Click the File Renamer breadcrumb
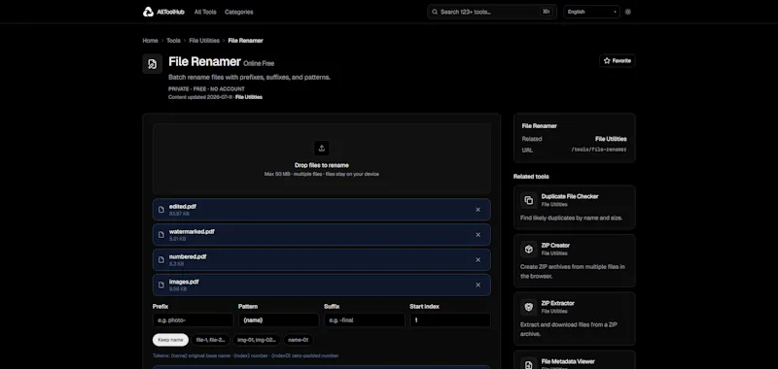 point(246,41)
